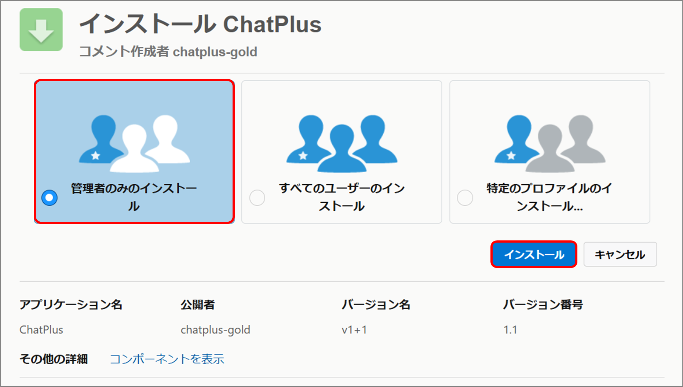This screenshot has width=683, height=387.
Task: Click the v1+1 version name value
Action: 354,330
